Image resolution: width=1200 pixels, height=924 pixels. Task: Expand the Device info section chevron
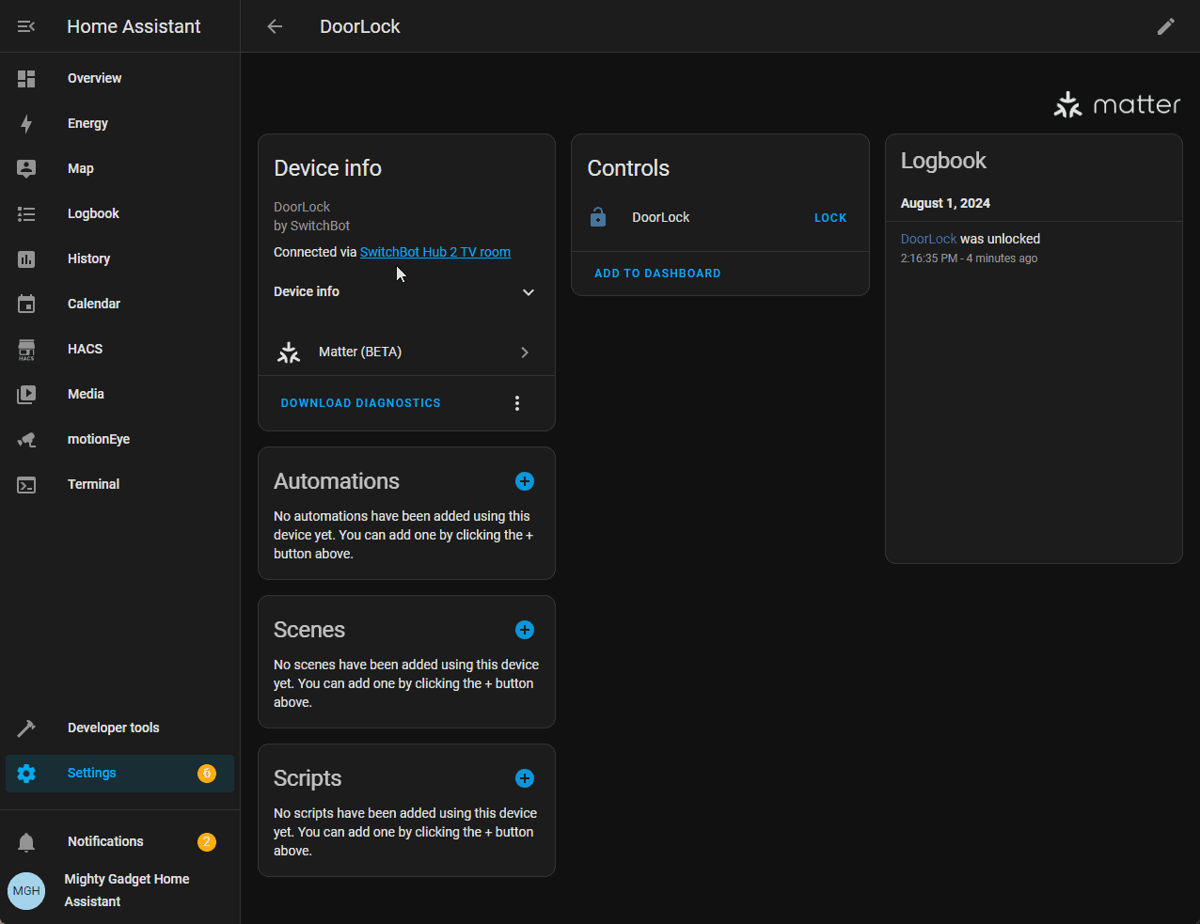(528, 292)
